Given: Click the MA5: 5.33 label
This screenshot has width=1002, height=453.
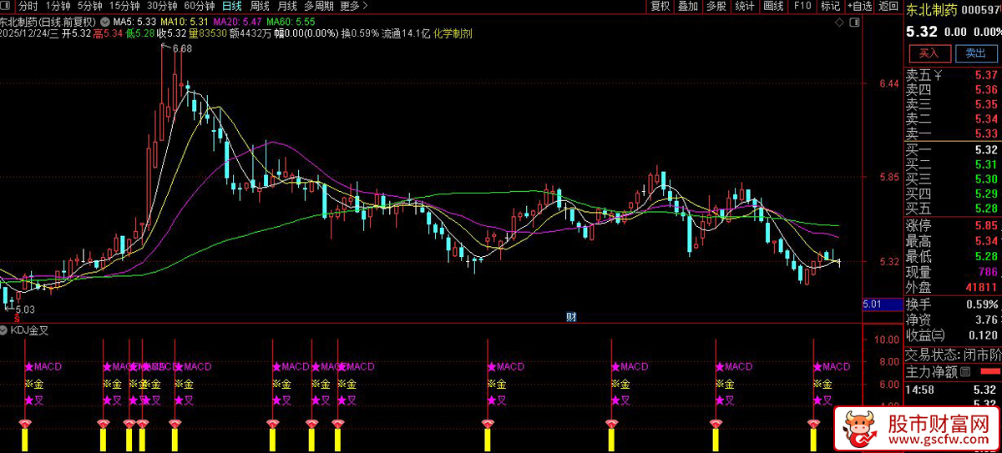Looking at the screenshot, I should click(x=134, y=20).
